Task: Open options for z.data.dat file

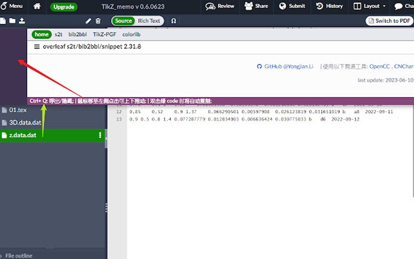Action: coord(100,135)
